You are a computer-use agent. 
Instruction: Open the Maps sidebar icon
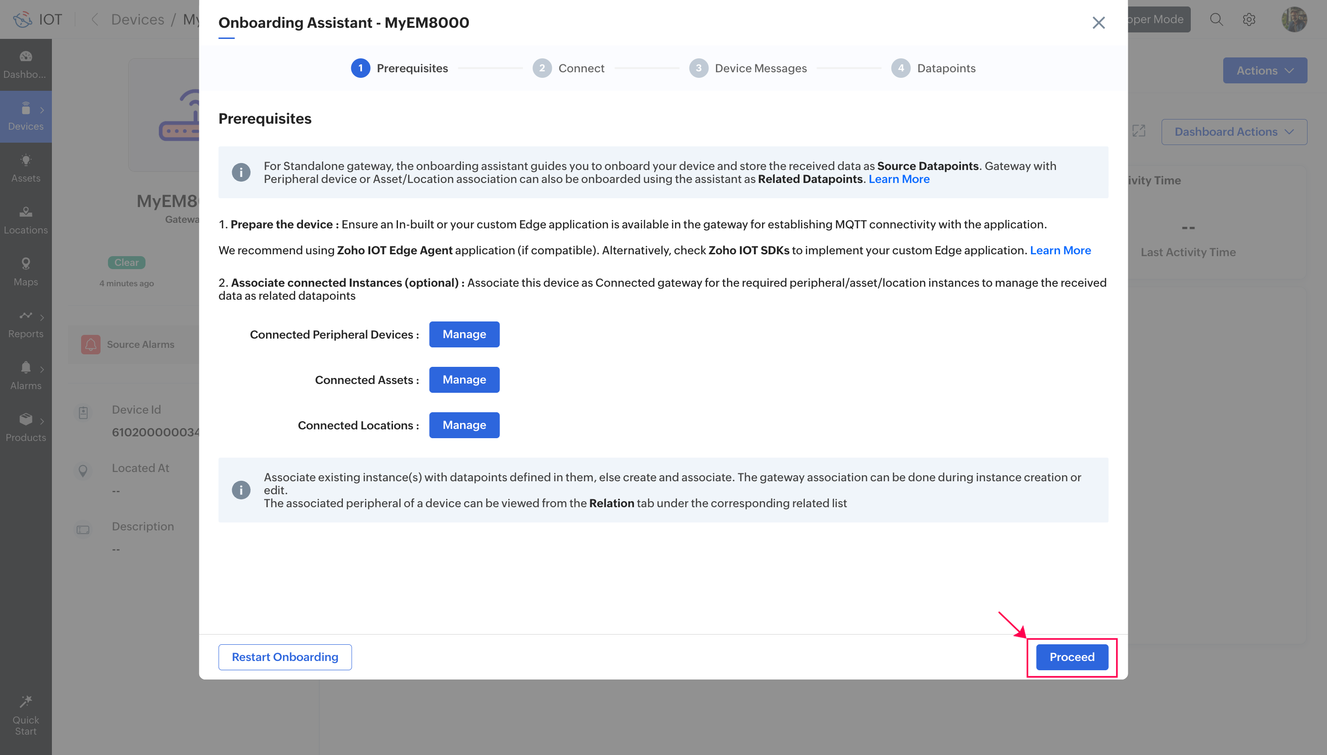[x=25, y=264]
